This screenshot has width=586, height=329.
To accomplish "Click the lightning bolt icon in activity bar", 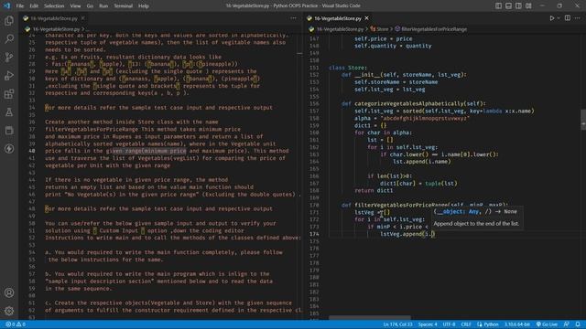I will click(9, 148).
